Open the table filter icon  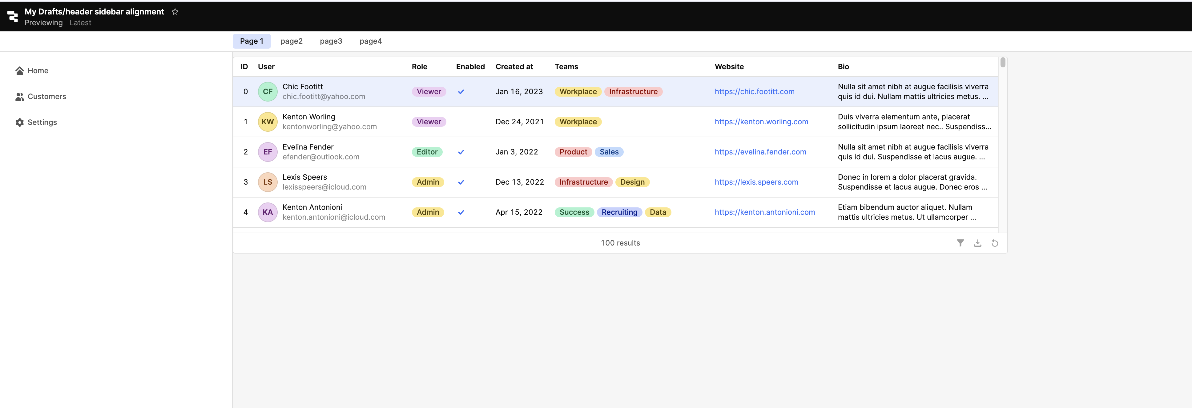click(960, 243)
